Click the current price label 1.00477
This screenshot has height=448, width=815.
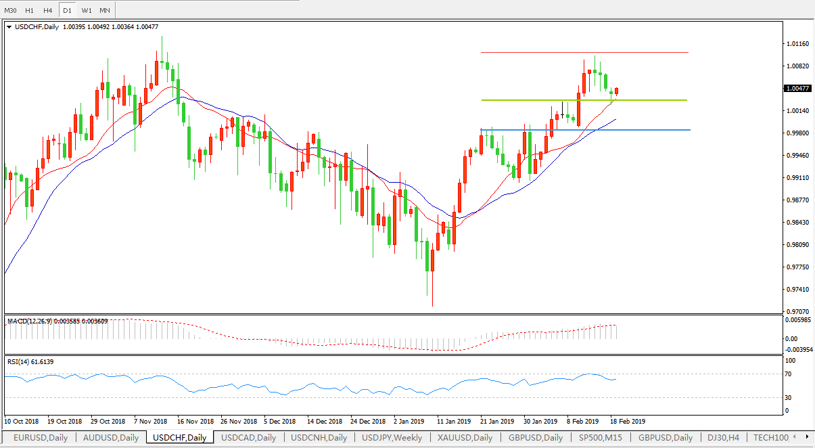click(797, 89)
